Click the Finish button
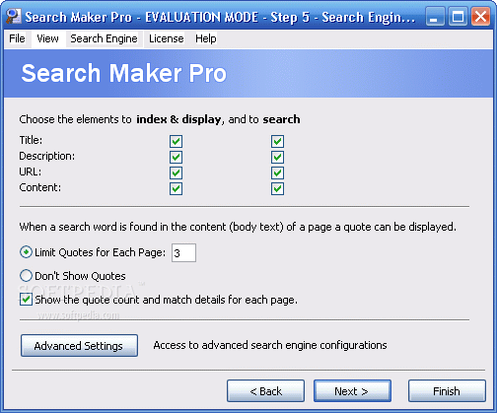The width and height of the screenshot is (497, 413). (447, 391)
